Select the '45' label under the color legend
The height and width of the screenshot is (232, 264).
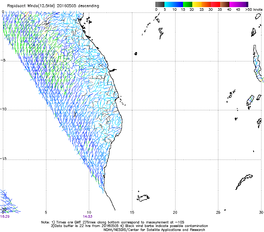(238, 10)
